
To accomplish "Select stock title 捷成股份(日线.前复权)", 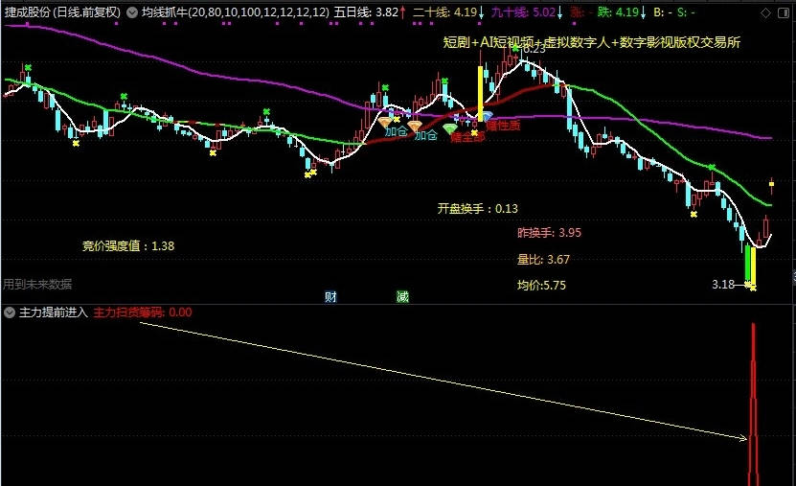I will [x=63, y=12].
